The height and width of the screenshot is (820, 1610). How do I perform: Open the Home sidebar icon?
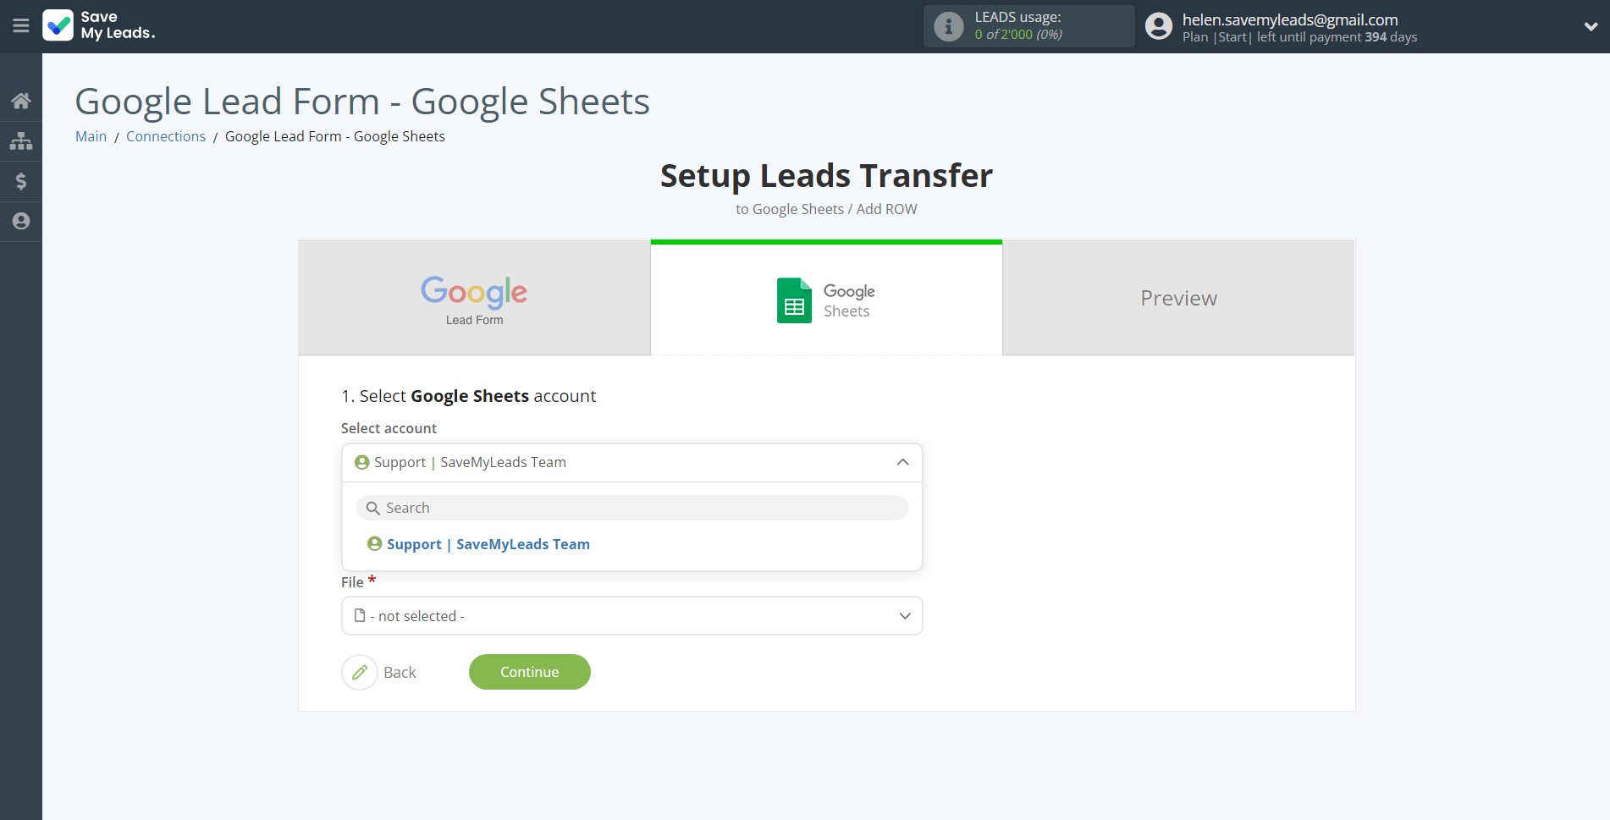point(21,102)
